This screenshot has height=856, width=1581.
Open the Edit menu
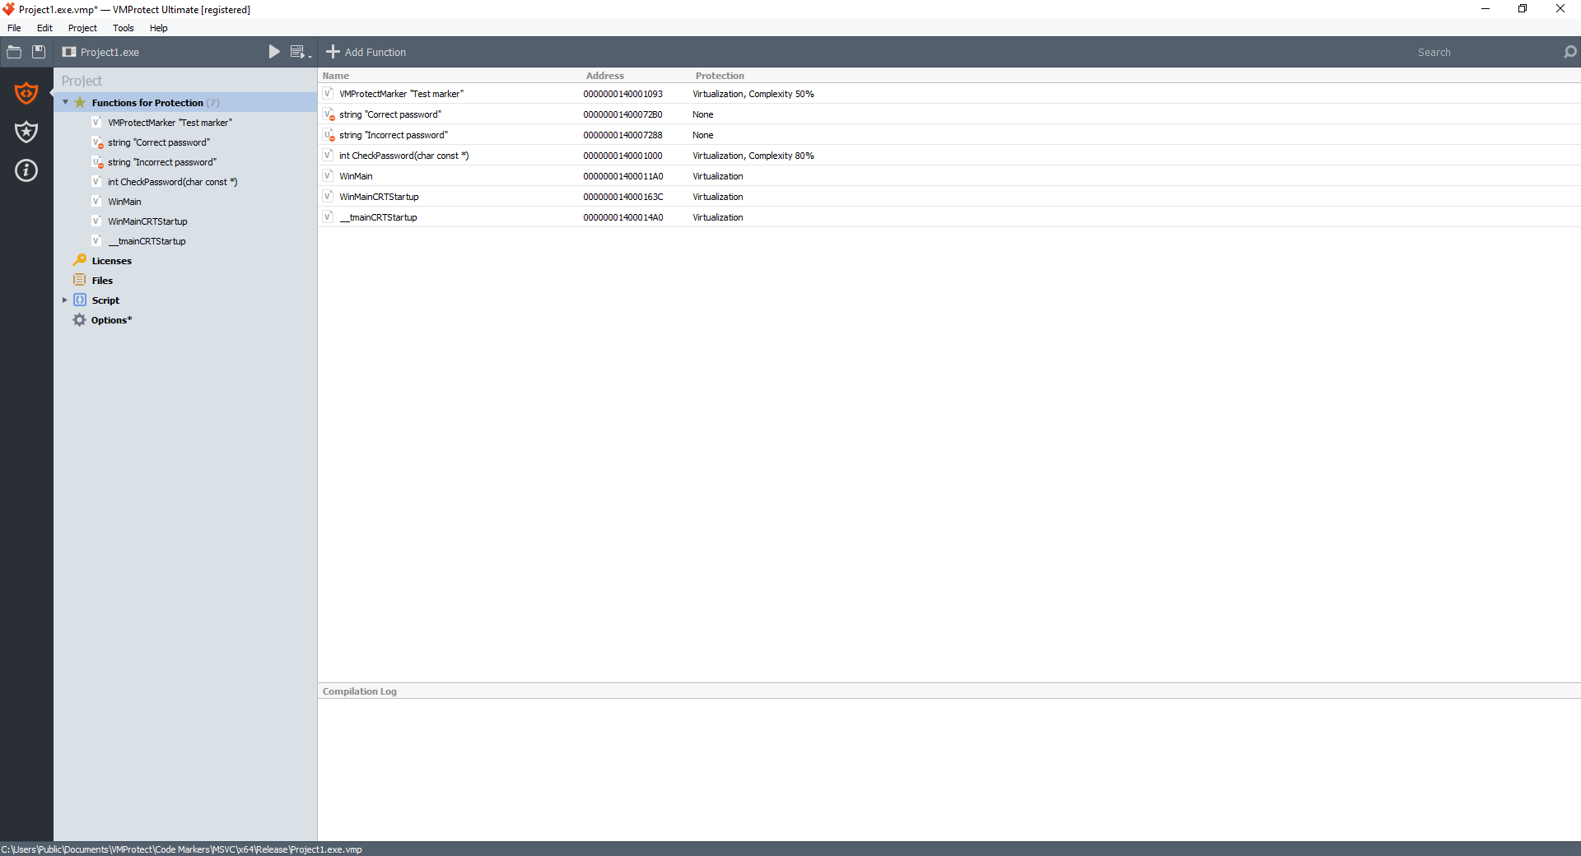pos(44,28)
